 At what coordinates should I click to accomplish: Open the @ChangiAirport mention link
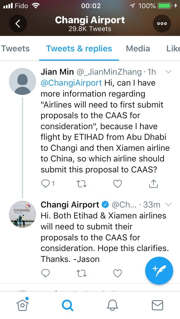(x=71, y=83)
